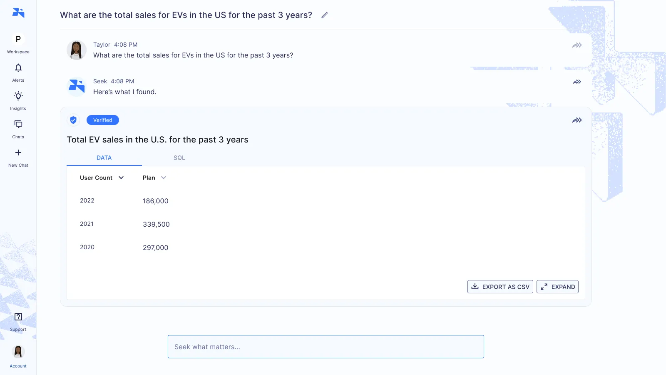Share the verified result card

tap(577, 120)
